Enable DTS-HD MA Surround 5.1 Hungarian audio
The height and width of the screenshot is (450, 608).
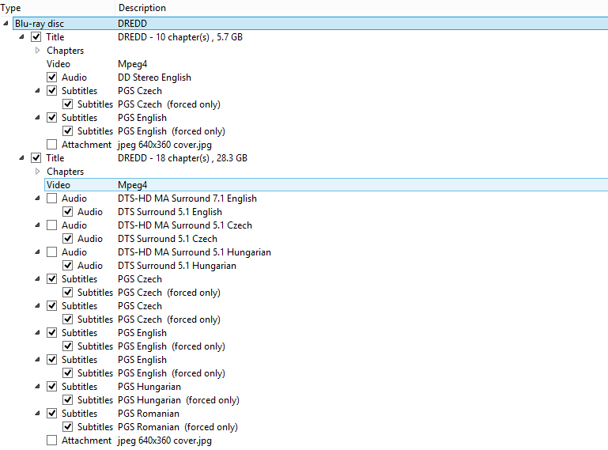coord(52,252)
